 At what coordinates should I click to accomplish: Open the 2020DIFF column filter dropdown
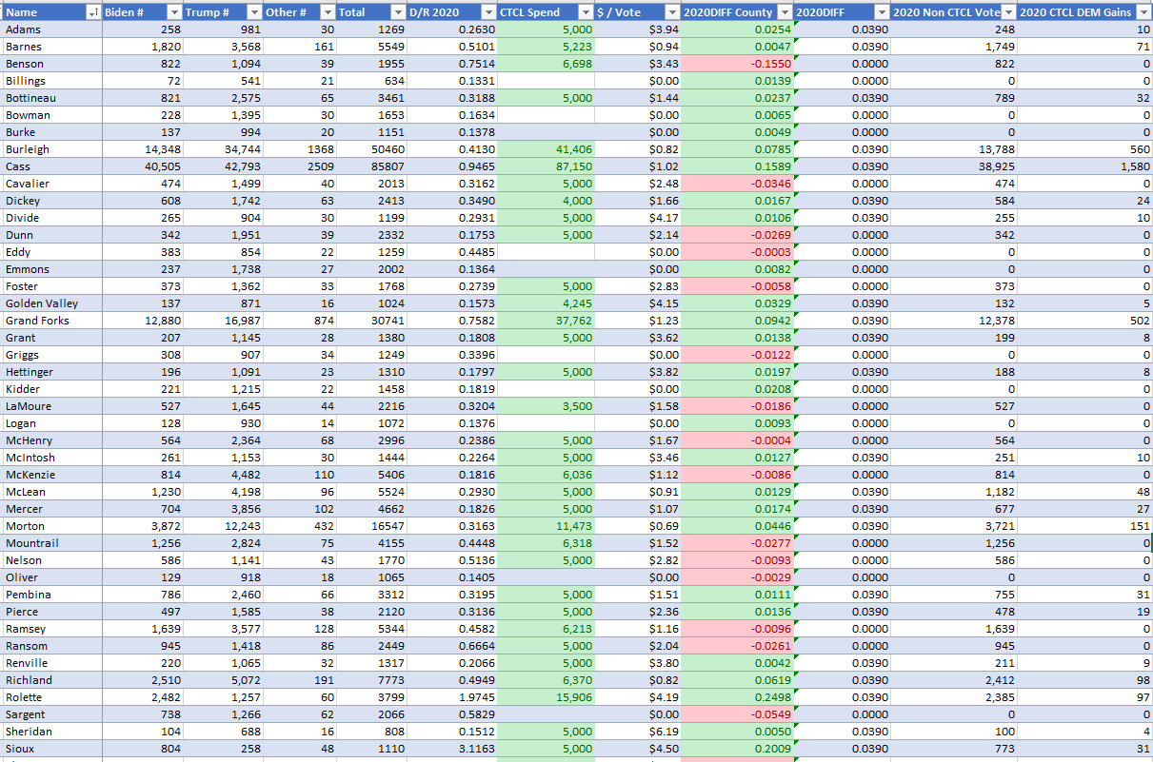(x=881, y=12)
